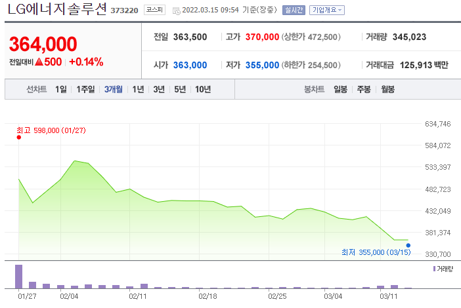The height and width of the screenshot is (308, 461).
Task: Click the 482,723 price axis label
Action: pos(438,189)
